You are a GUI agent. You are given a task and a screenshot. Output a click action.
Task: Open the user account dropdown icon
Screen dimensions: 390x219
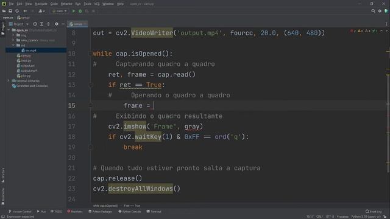[x=41, y=11]
